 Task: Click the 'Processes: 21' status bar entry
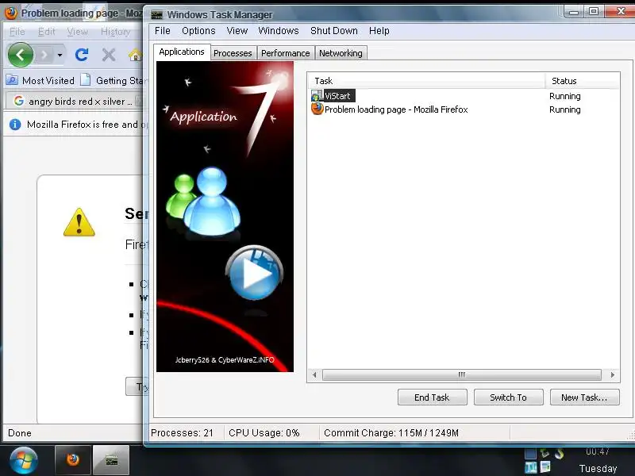tap(183, 432)
